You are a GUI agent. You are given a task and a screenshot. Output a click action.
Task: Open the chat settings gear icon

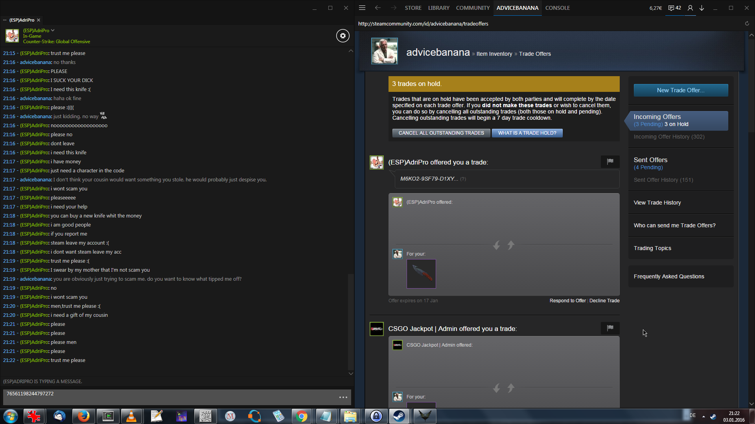pyautogui.click(x=343, y=36)
